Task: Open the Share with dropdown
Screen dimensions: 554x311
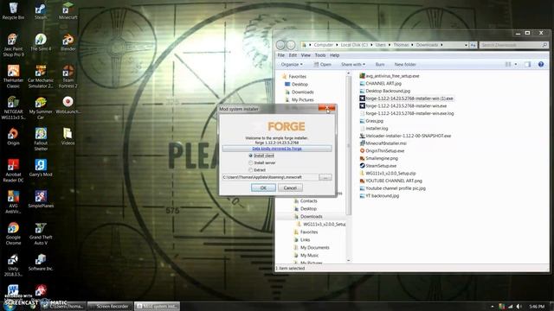Action: 353,65
